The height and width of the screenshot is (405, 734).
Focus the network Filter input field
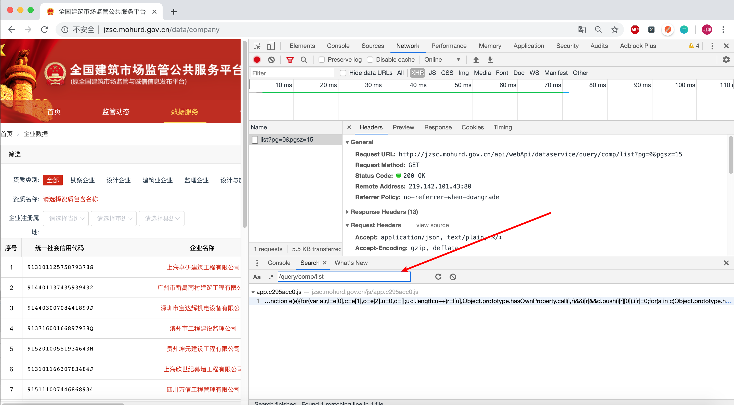point(292,73)
